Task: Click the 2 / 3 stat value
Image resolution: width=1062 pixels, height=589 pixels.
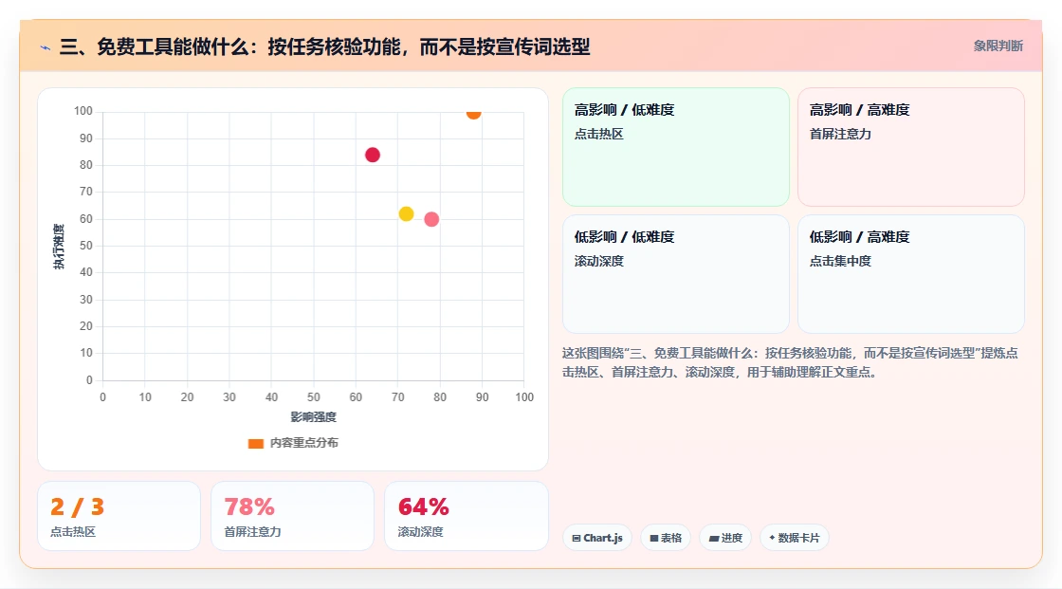Action: tap(77, 507)
